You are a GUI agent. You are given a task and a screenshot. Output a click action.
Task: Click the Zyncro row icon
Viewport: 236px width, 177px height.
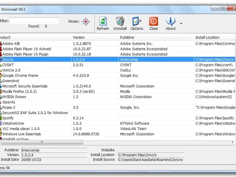(1, 60)
